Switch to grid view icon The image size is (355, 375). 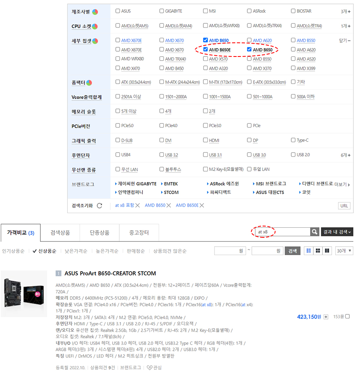pos(318,251)
